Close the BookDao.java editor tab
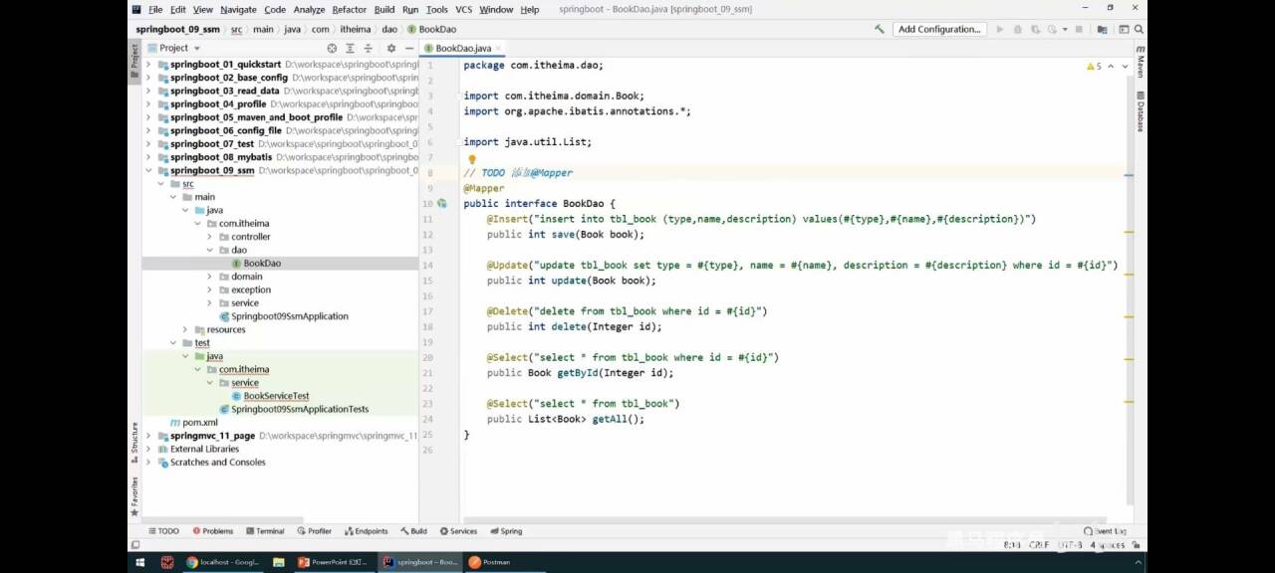Screen dimensions: 1275x573 pyautogui.click(x=499, y=48)
